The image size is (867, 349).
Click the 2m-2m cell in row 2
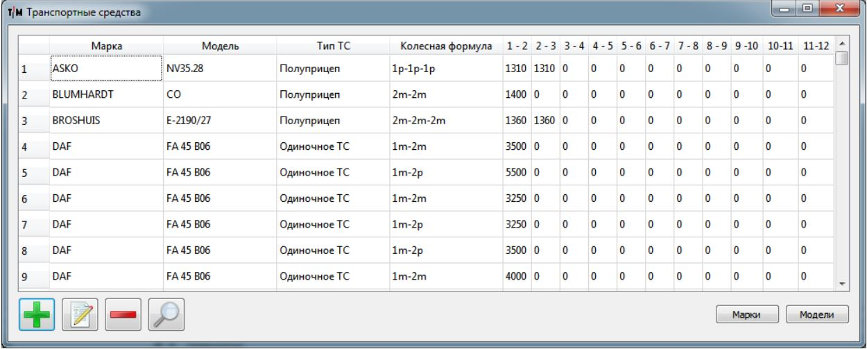pyautogui.click(x=446, y=94)
